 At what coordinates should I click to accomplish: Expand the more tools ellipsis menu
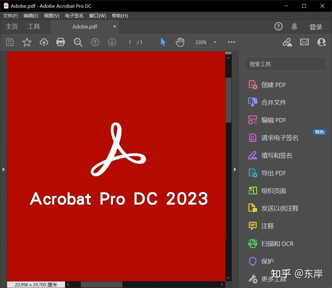tap(231, 42)
